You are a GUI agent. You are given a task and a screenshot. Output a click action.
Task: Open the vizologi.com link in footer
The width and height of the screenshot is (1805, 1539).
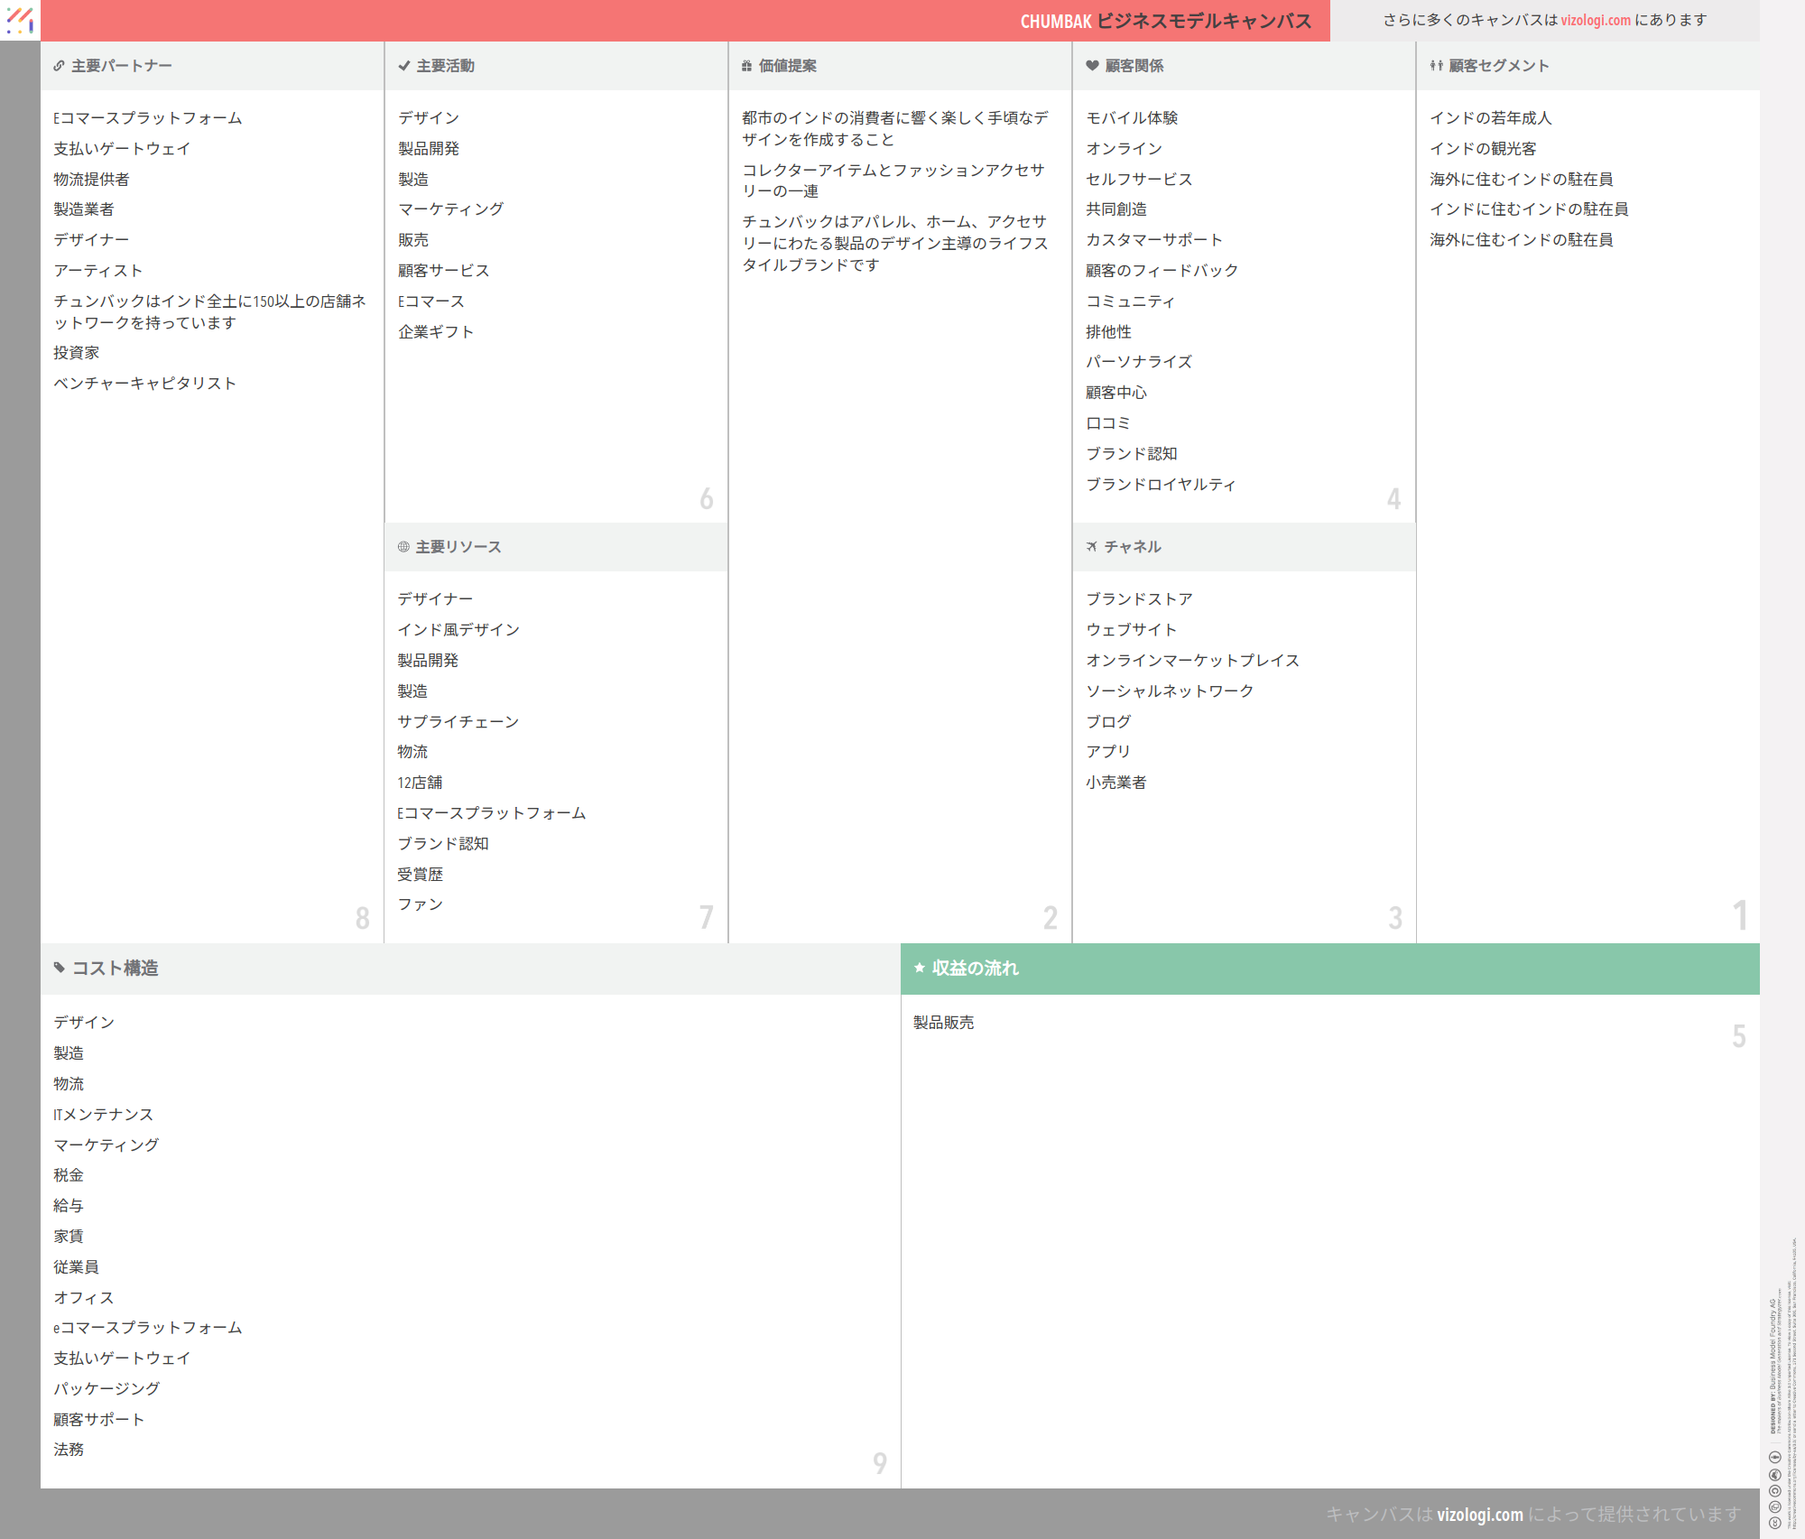click(x=1479, y=1515)
